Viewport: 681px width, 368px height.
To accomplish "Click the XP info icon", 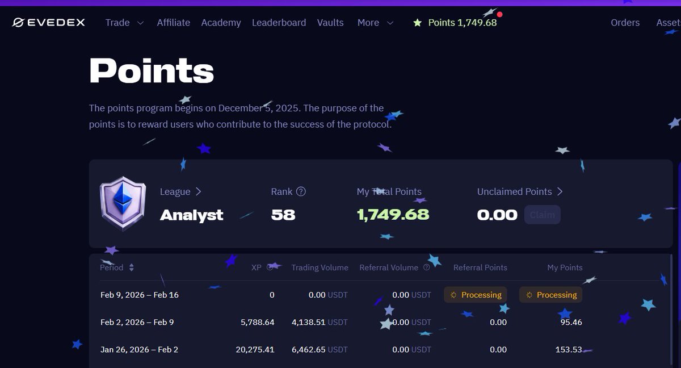I will [x=270, y=267].
